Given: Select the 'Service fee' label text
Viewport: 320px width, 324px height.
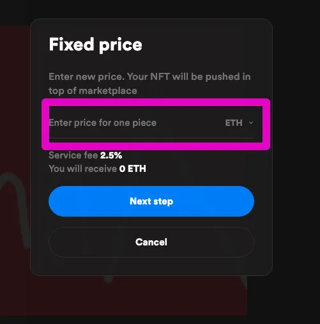Looking at the screenshot, I should pos(73,155).
